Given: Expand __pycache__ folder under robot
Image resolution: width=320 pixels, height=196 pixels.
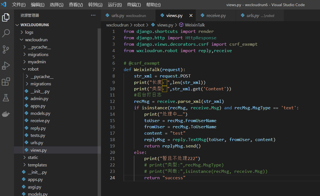Looking at the screenshot, I should (27, 76).
